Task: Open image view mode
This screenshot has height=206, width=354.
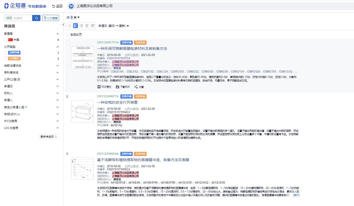Action: 93,26
